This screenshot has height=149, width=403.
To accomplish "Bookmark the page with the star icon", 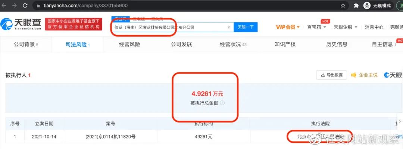I will click(343, 5).
